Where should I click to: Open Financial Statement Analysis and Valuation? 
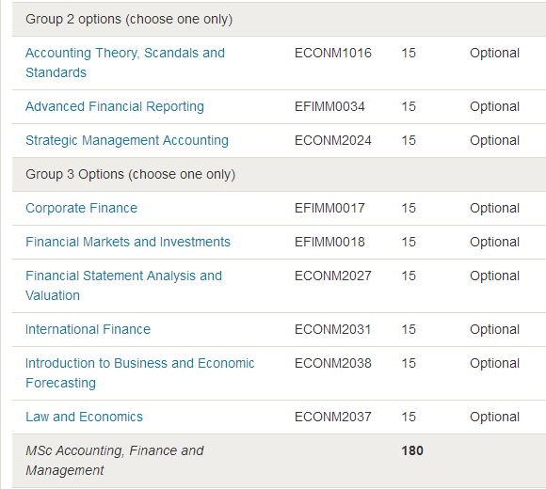(x=123, y=286)
